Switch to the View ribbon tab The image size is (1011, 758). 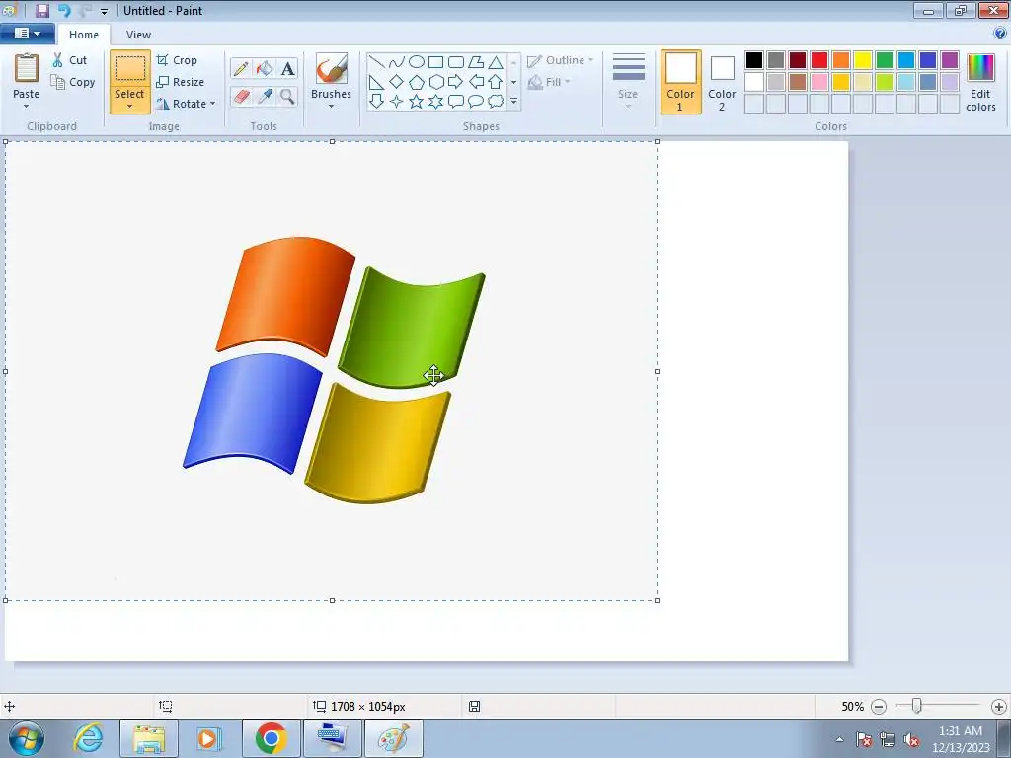138,35
